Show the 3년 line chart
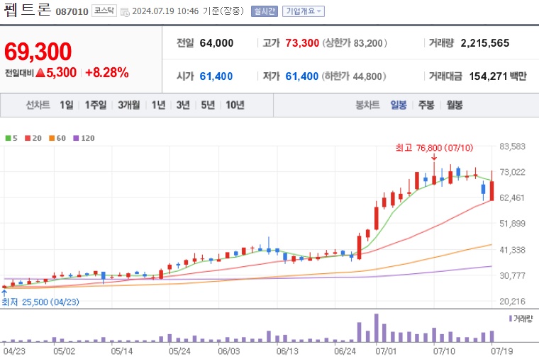Image resolution: width=539 pixels, height=361 pixels. coord(183,105)
